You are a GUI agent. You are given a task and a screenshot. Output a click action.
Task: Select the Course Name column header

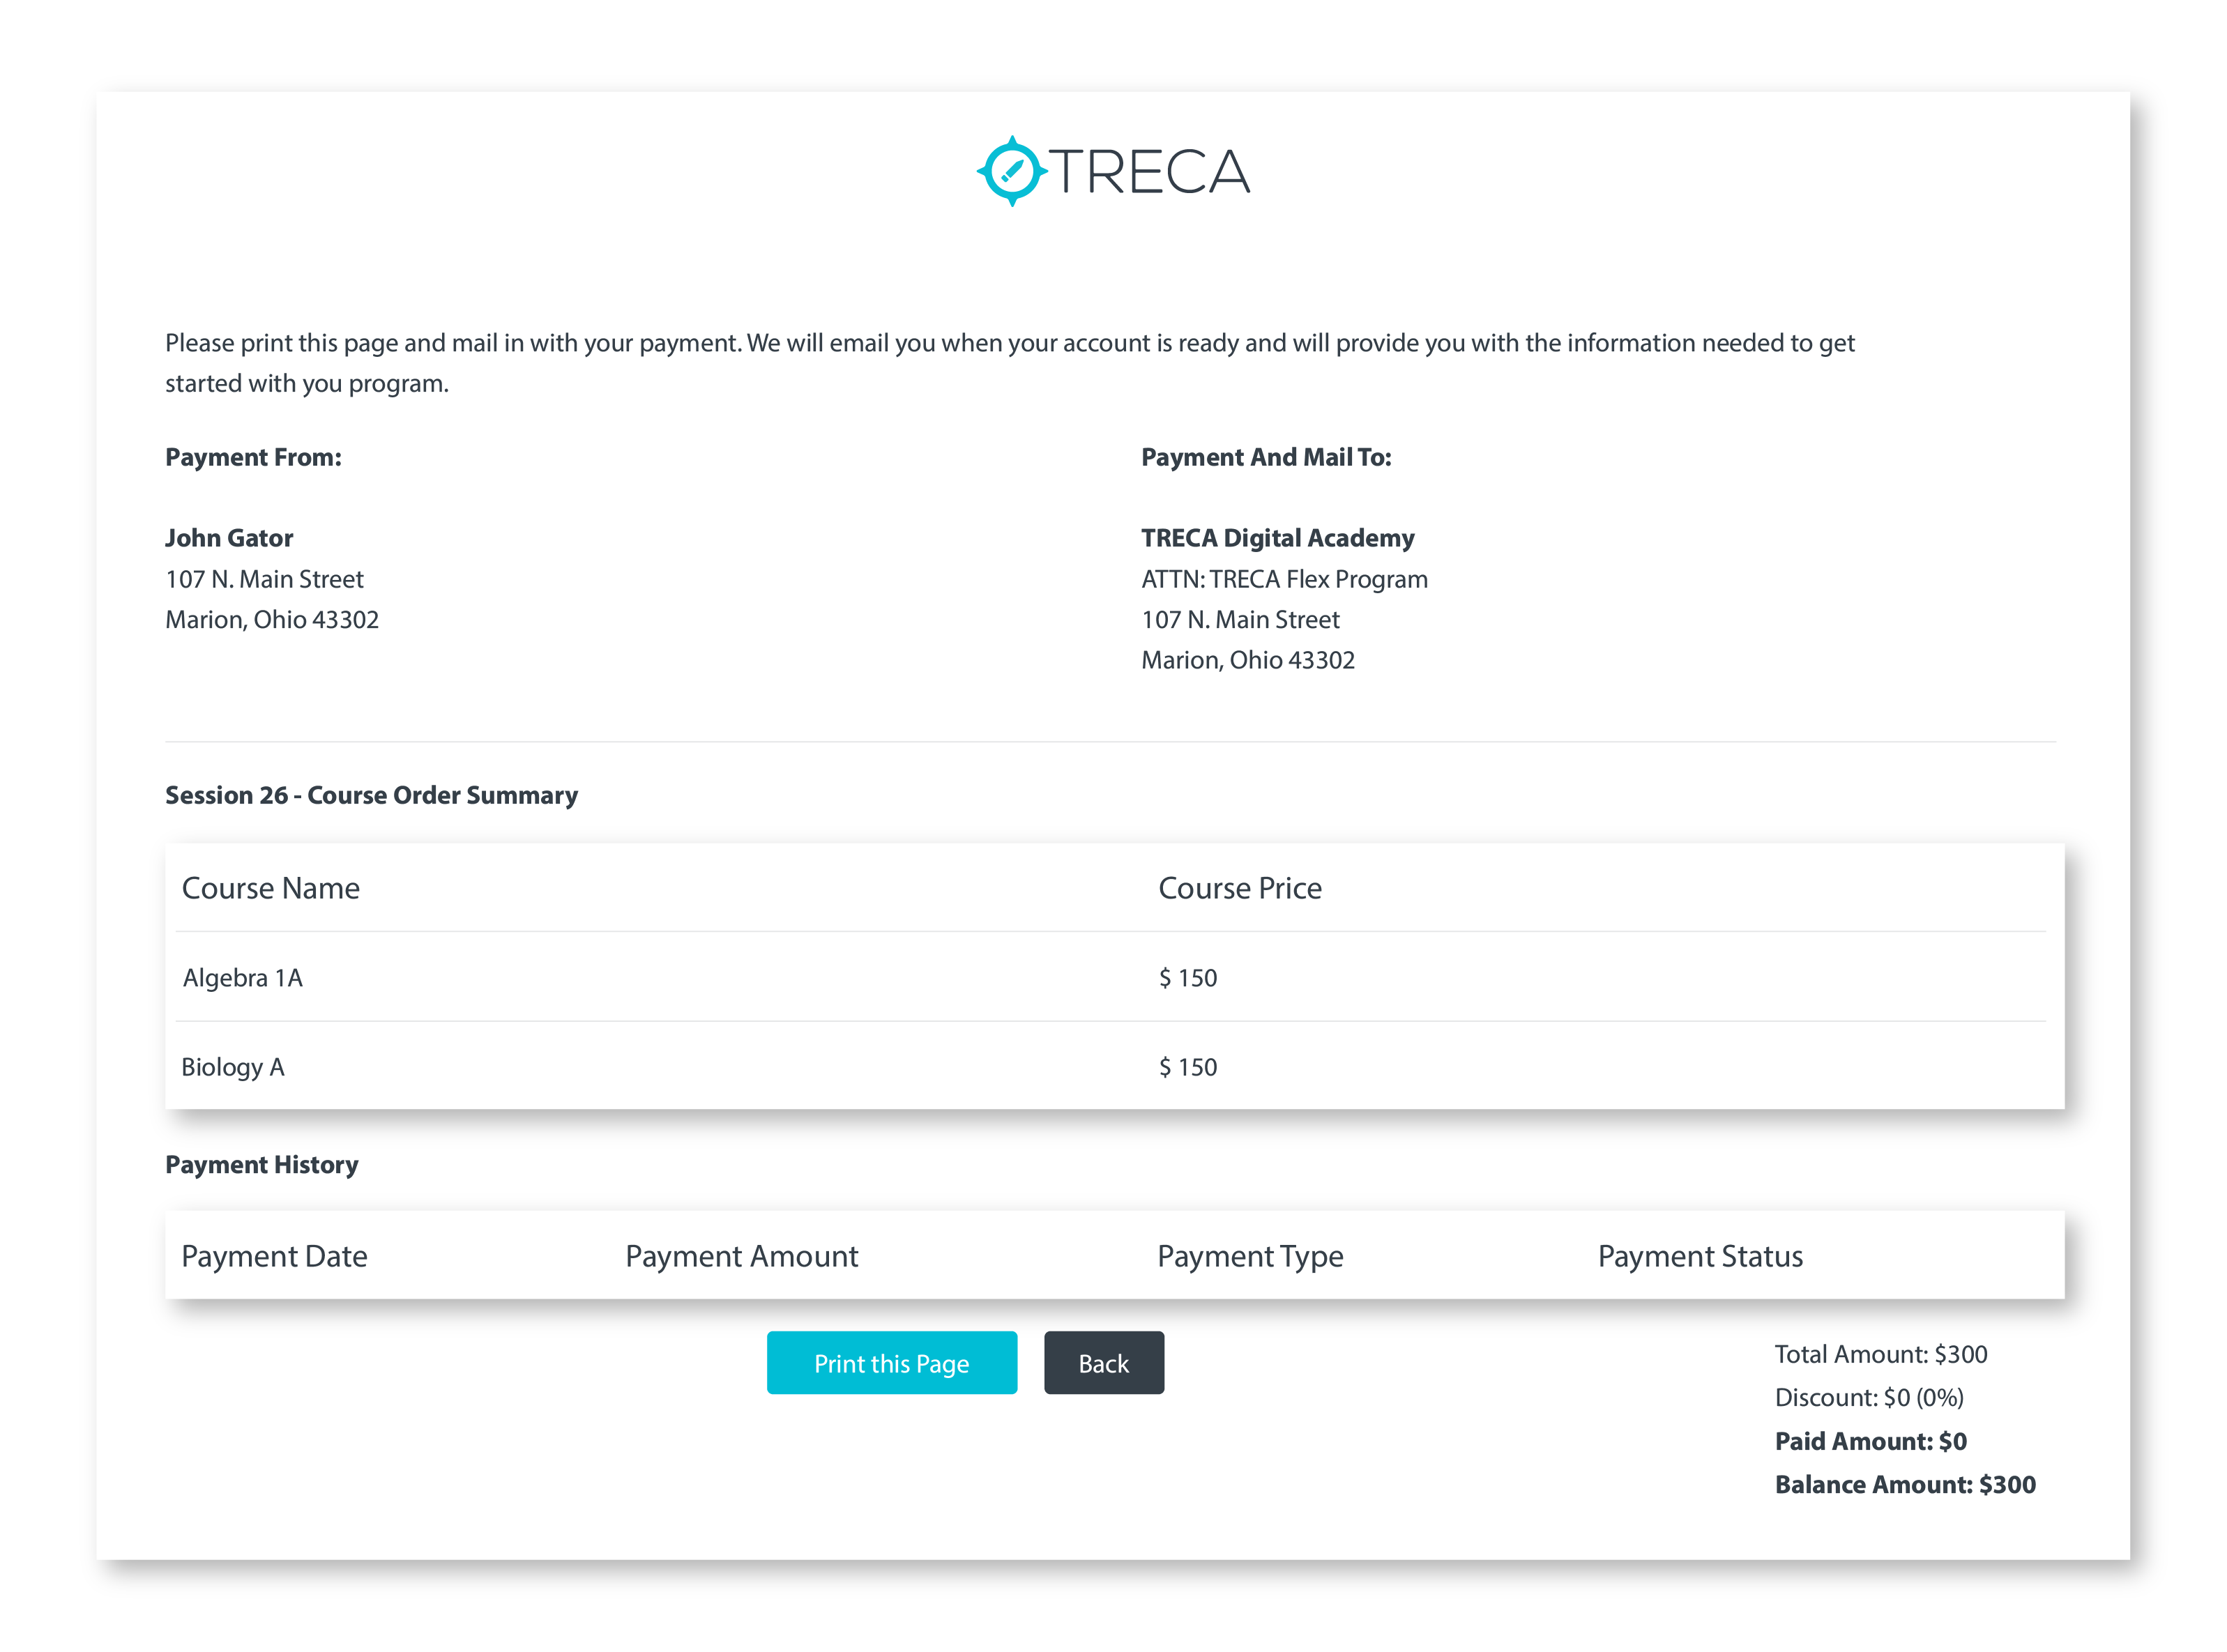[x=270, y=888]
